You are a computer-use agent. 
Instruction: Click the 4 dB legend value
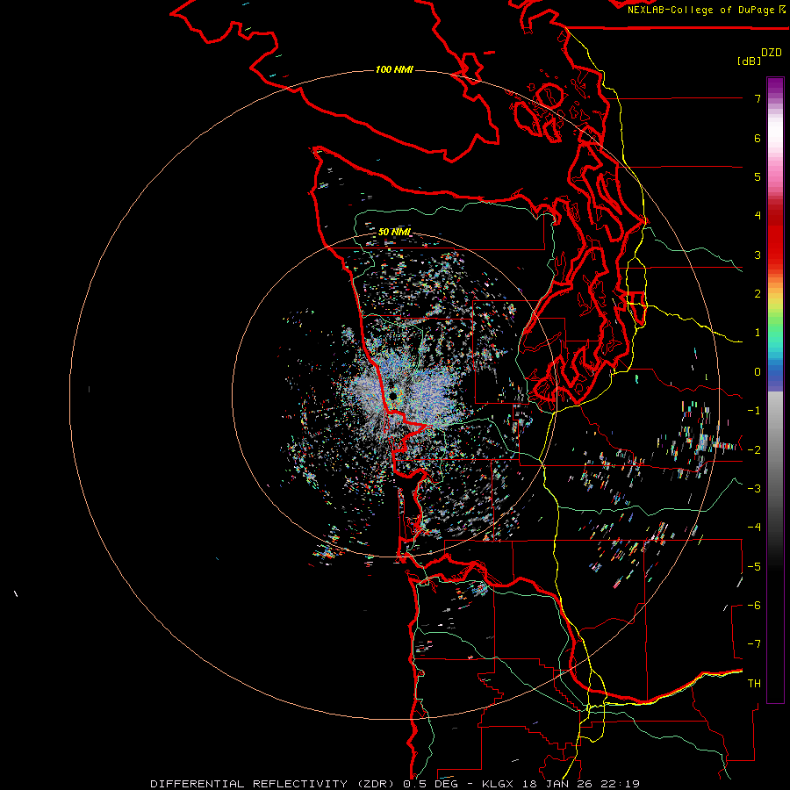[x=758, y=216]
